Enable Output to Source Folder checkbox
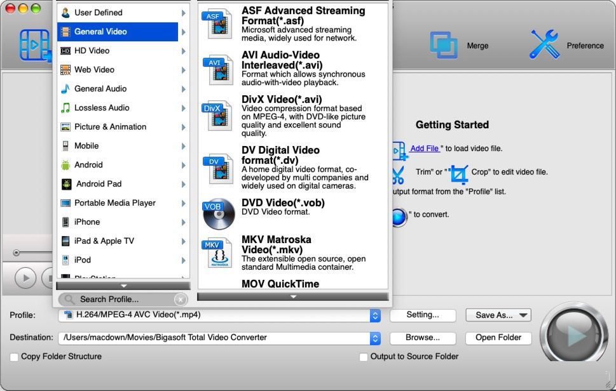616x391 pixels. tap(364, 357)
